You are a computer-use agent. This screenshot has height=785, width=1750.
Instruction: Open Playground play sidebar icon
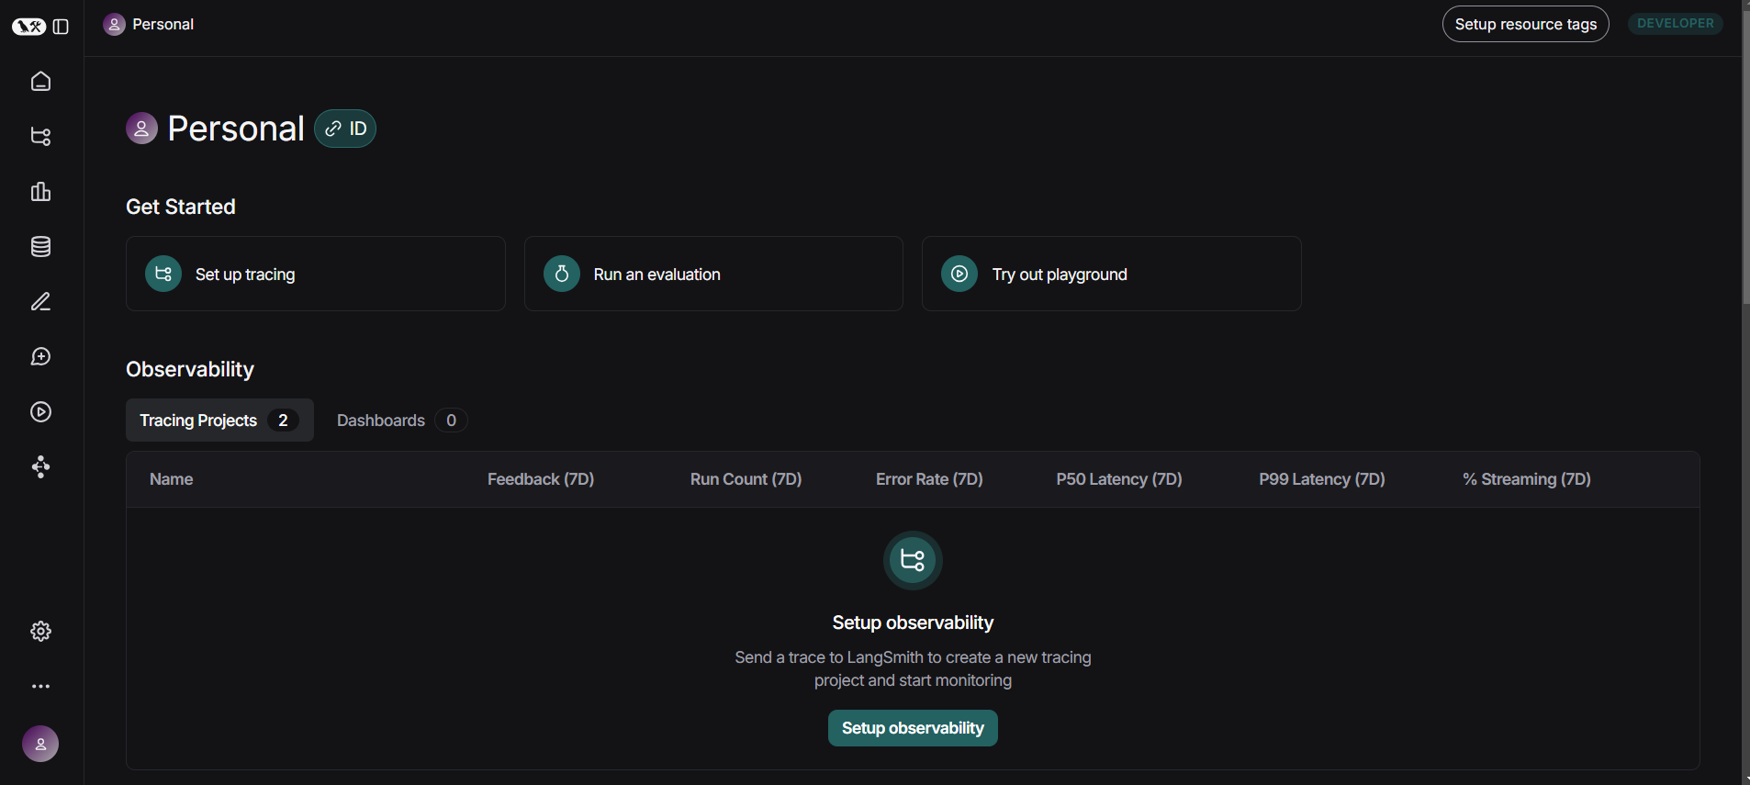[x=40, y=412]
